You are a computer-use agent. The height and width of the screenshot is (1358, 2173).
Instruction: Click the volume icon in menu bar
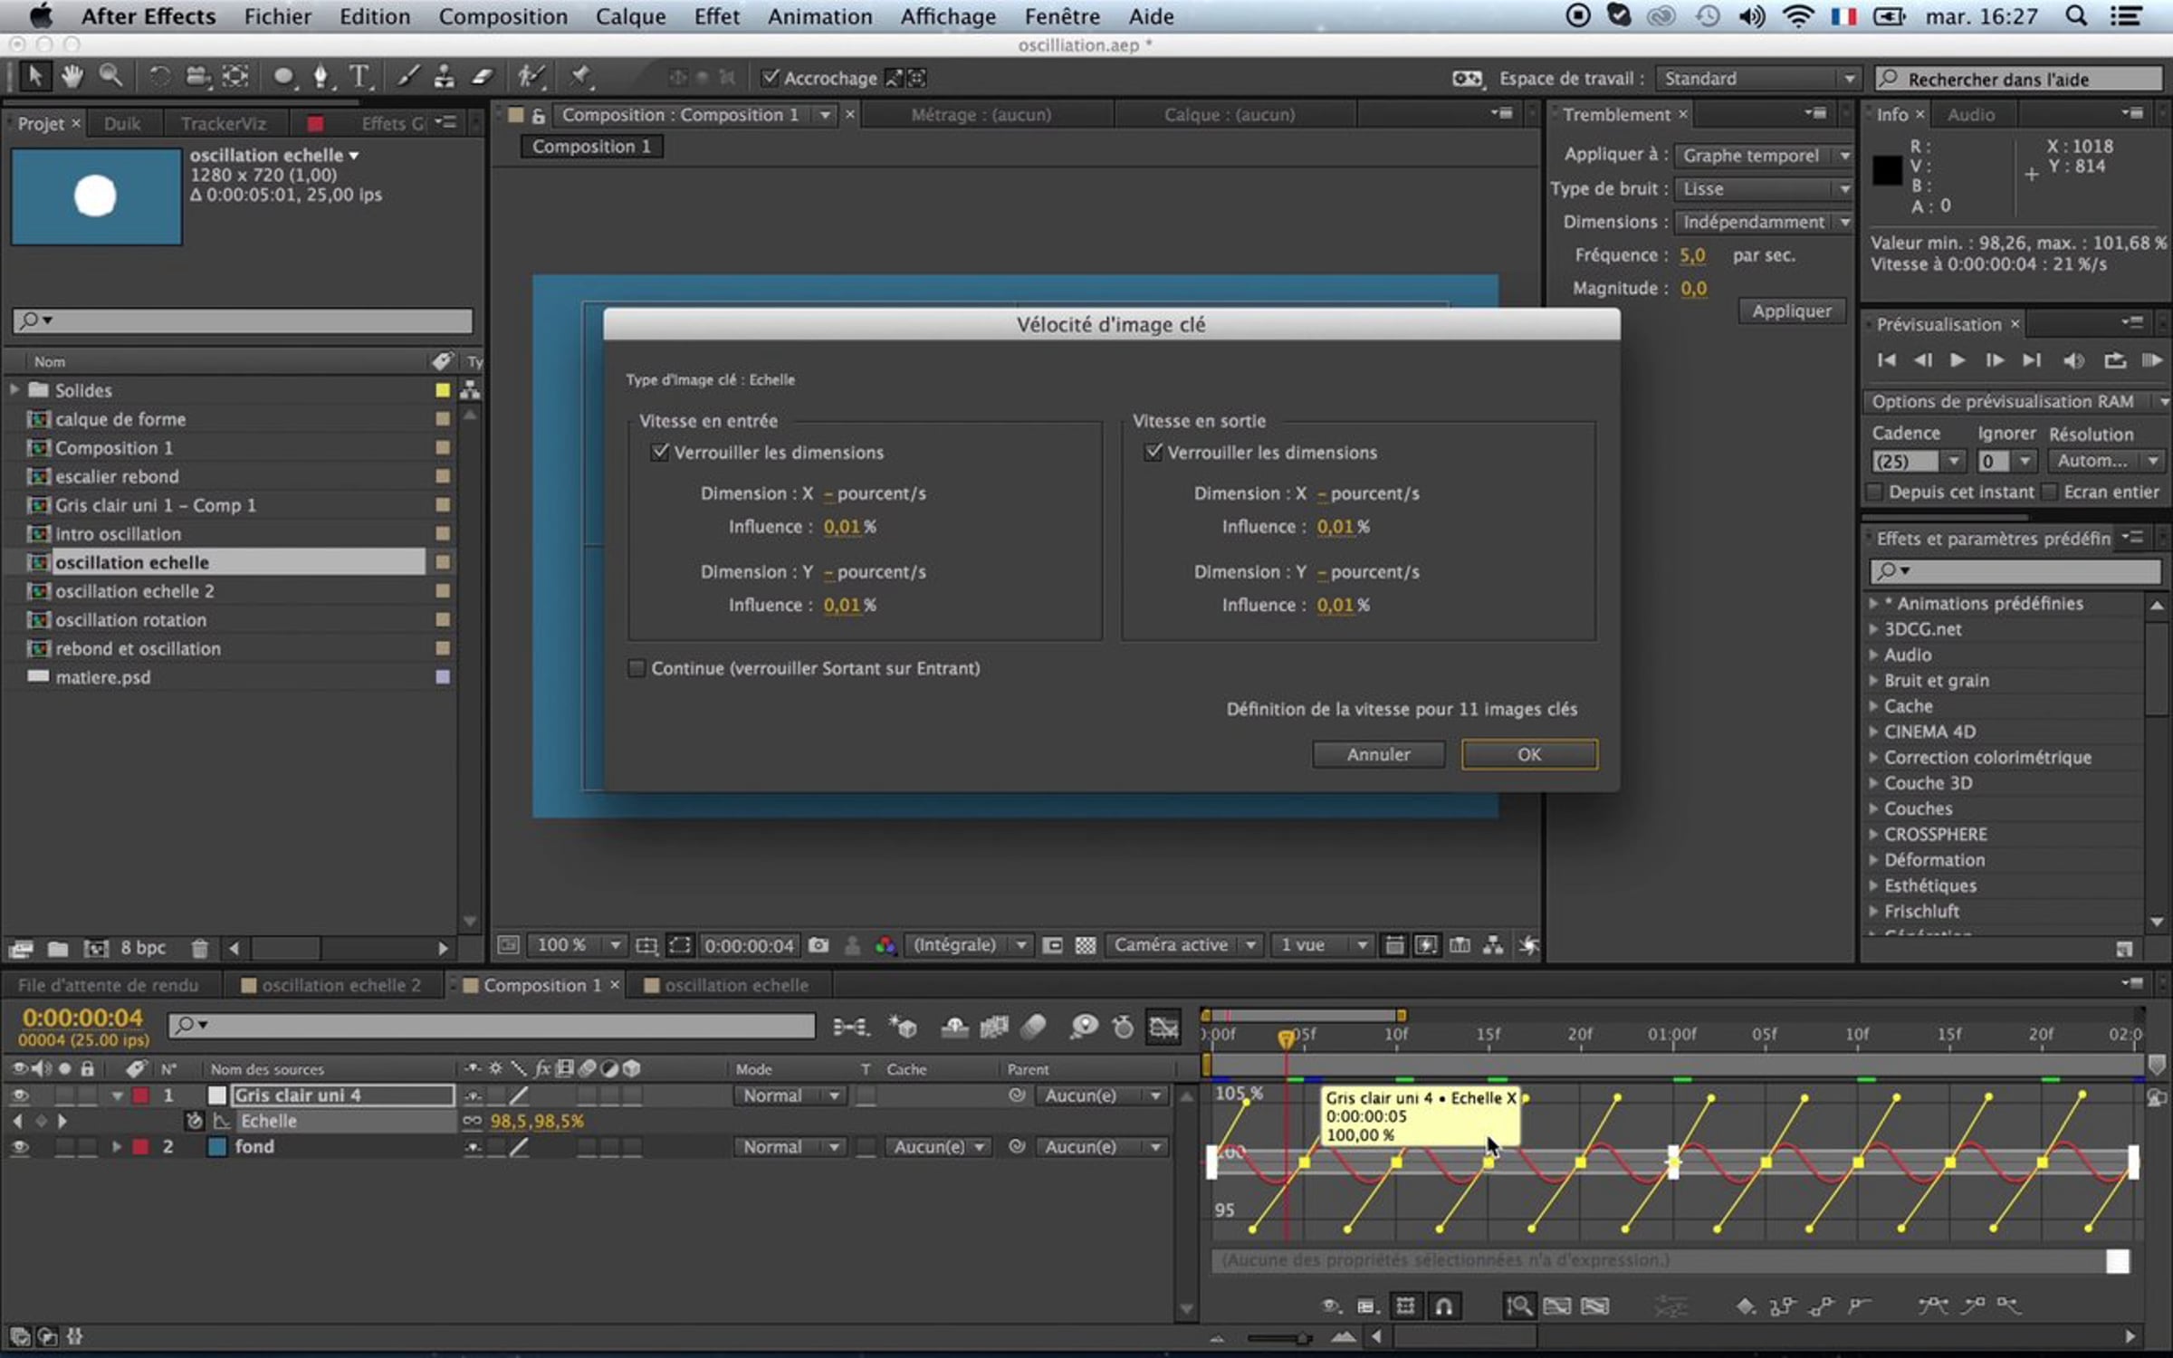1752,16
